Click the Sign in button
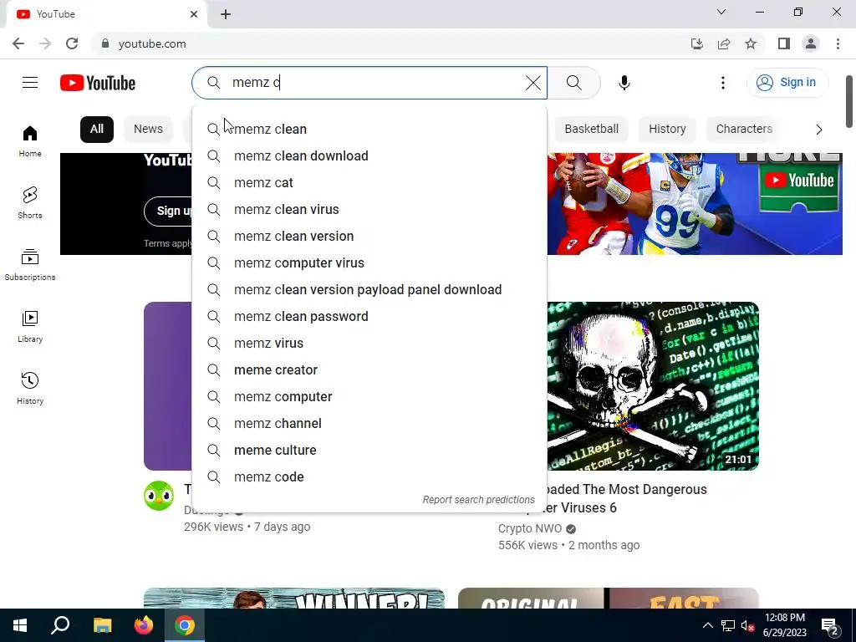 point(787,83)
